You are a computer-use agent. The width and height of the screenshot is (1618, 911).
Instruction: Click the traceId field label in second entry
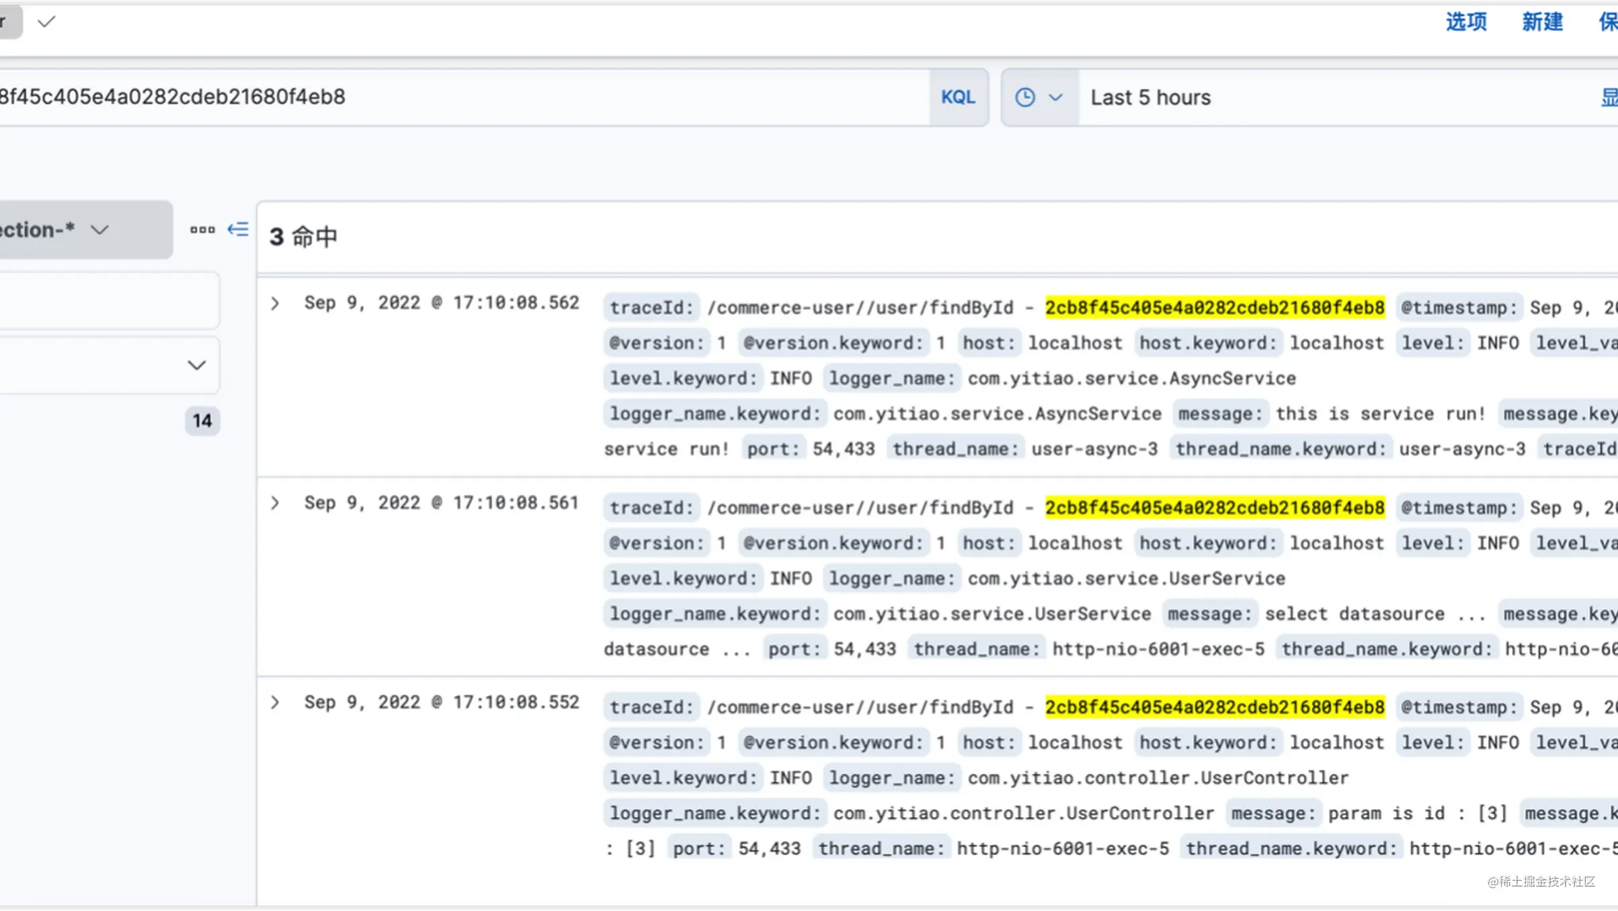tap(651, 508)
